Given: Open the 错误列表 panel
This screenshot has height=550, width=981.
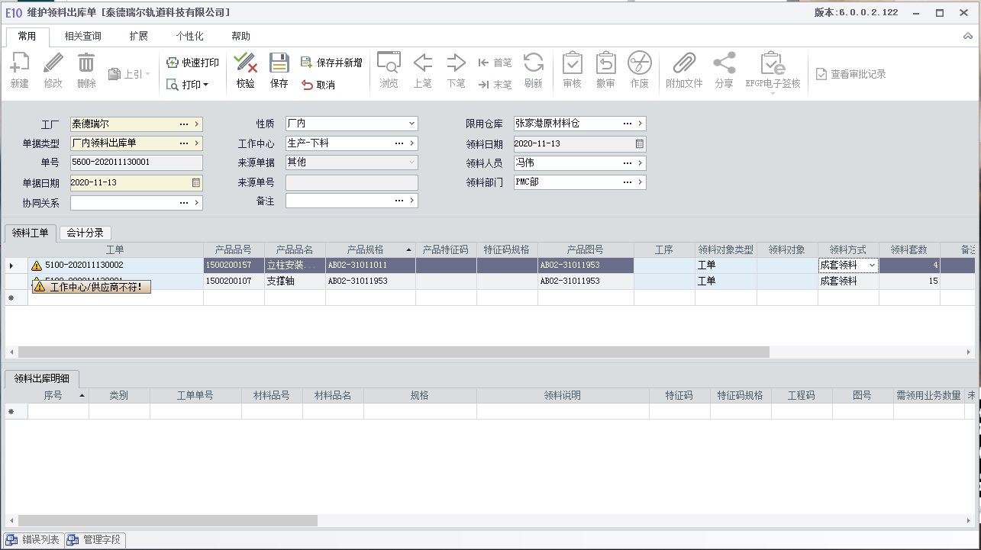Looking at the screenshot, I should (x=34, y=540).
